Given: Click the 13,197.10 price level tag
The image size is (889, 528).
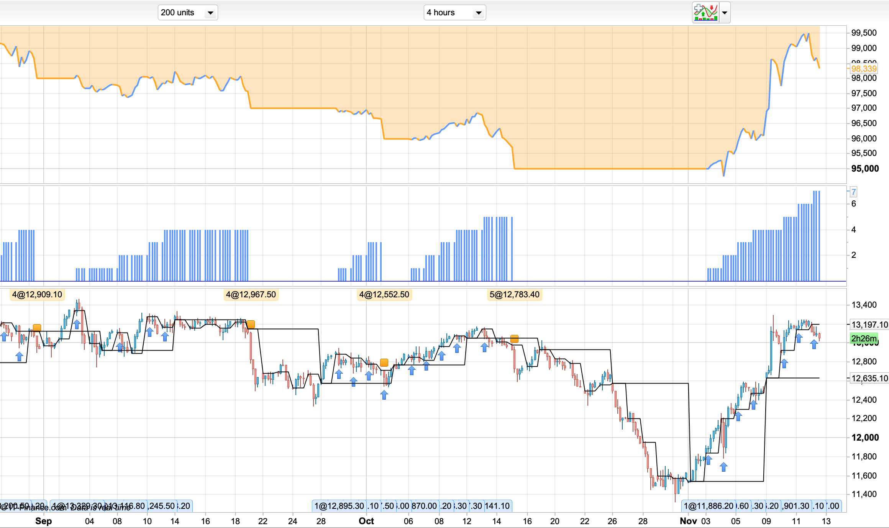Looking at the screenshot, I should (869, 325).
